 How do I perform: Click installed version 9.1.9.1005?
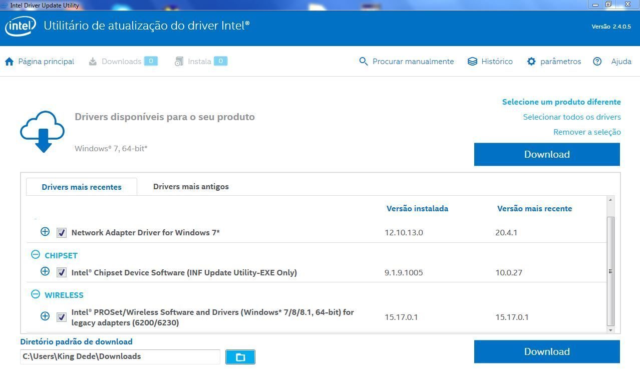[x=404, y=272]
